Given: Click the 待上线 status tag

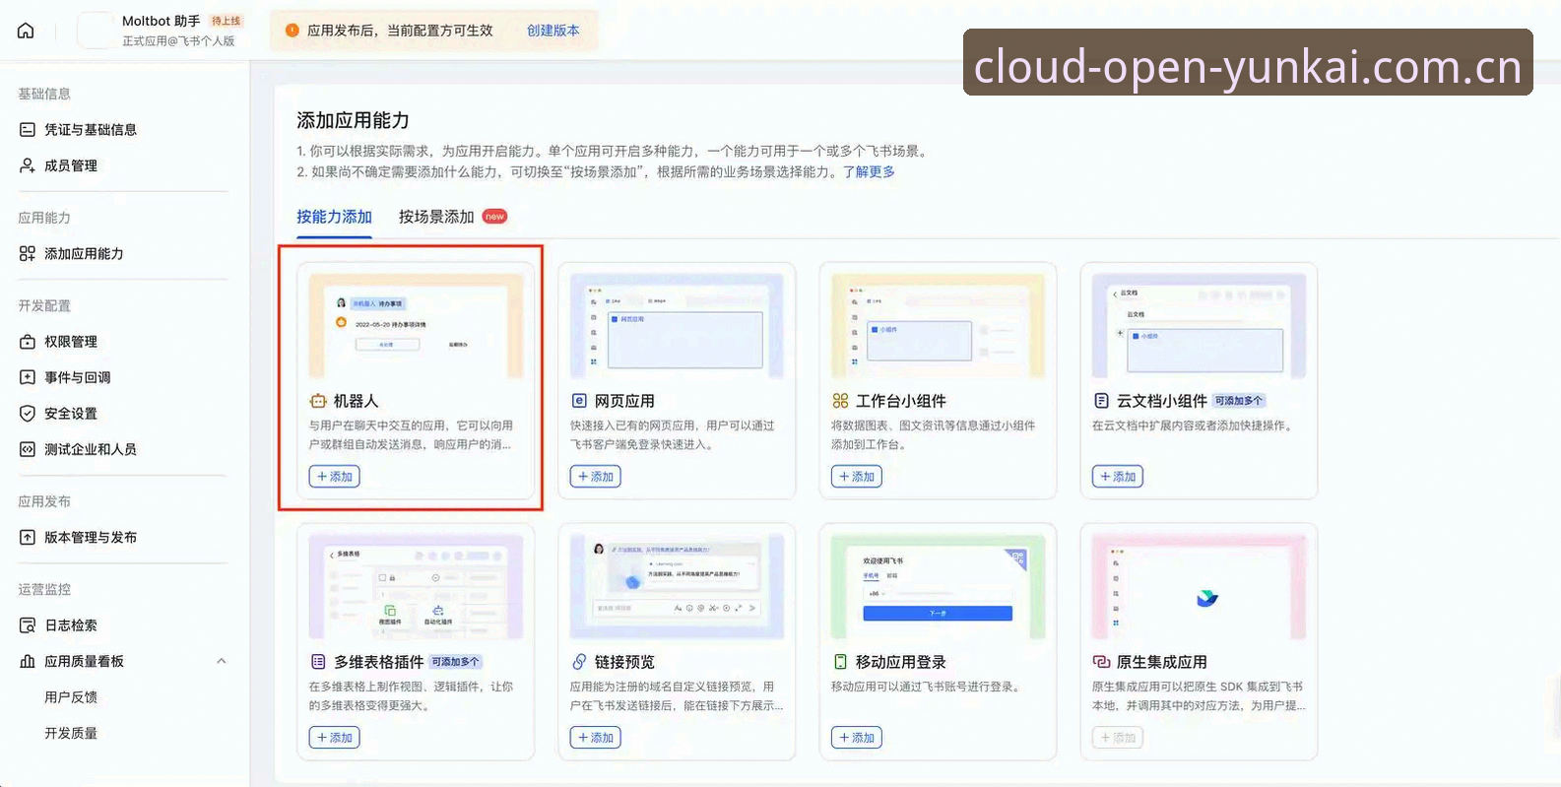Looking at the screenshot, I should coord(226,21).
